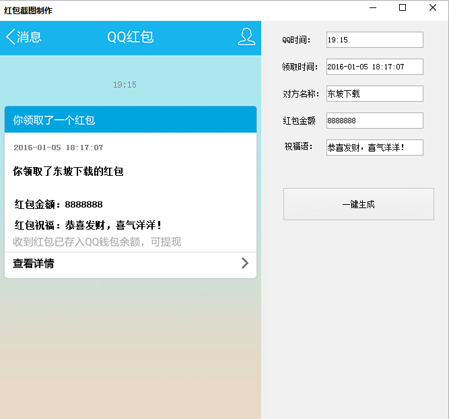
Task: Focus the QQ时间 input field
Action: pos(374,40)
